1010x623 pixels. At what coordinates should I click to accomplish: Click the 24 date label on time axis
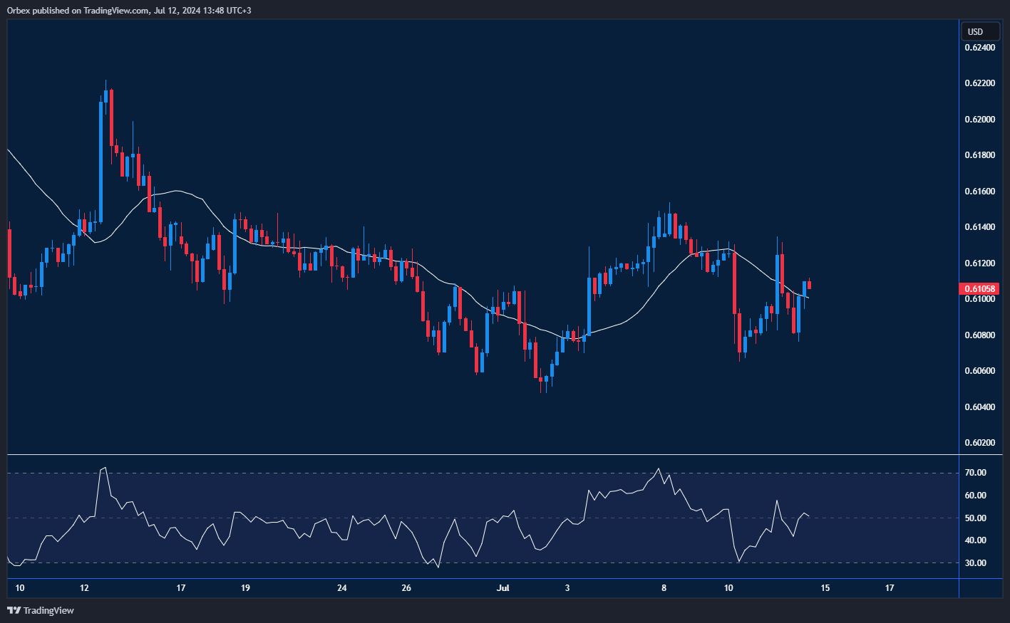342,588
